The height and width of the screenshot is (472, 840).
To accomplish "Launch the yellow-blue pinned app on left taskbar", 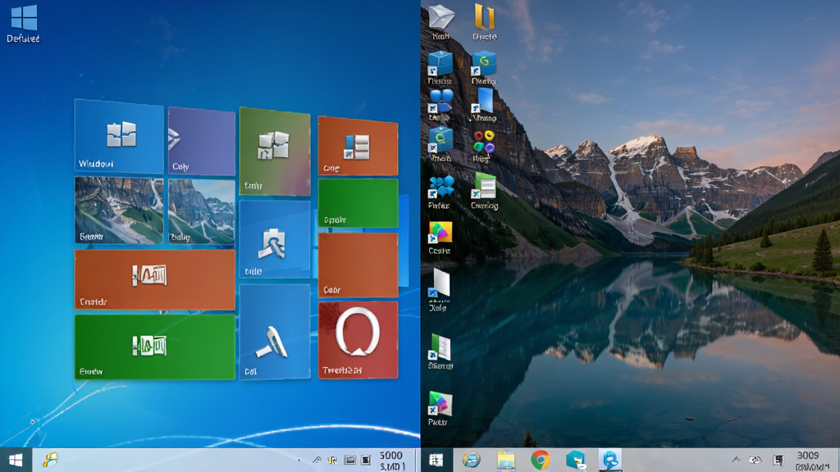I will [x=50, y=460].
